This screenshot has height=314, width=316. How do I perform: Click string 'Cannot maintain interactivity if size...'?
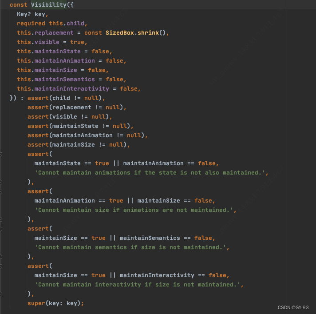pos(138,285)
